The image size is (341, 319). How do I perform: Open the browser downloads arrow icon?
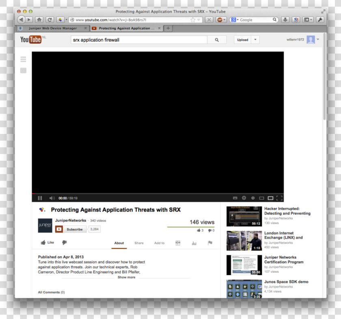[285, 20]
